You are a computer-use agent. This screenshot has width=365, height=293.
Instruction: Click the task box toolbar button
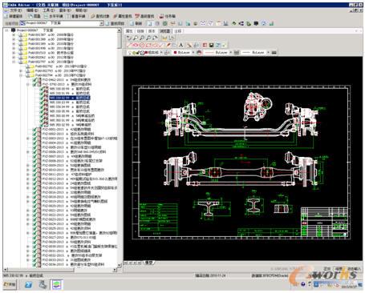coord(168,16)
